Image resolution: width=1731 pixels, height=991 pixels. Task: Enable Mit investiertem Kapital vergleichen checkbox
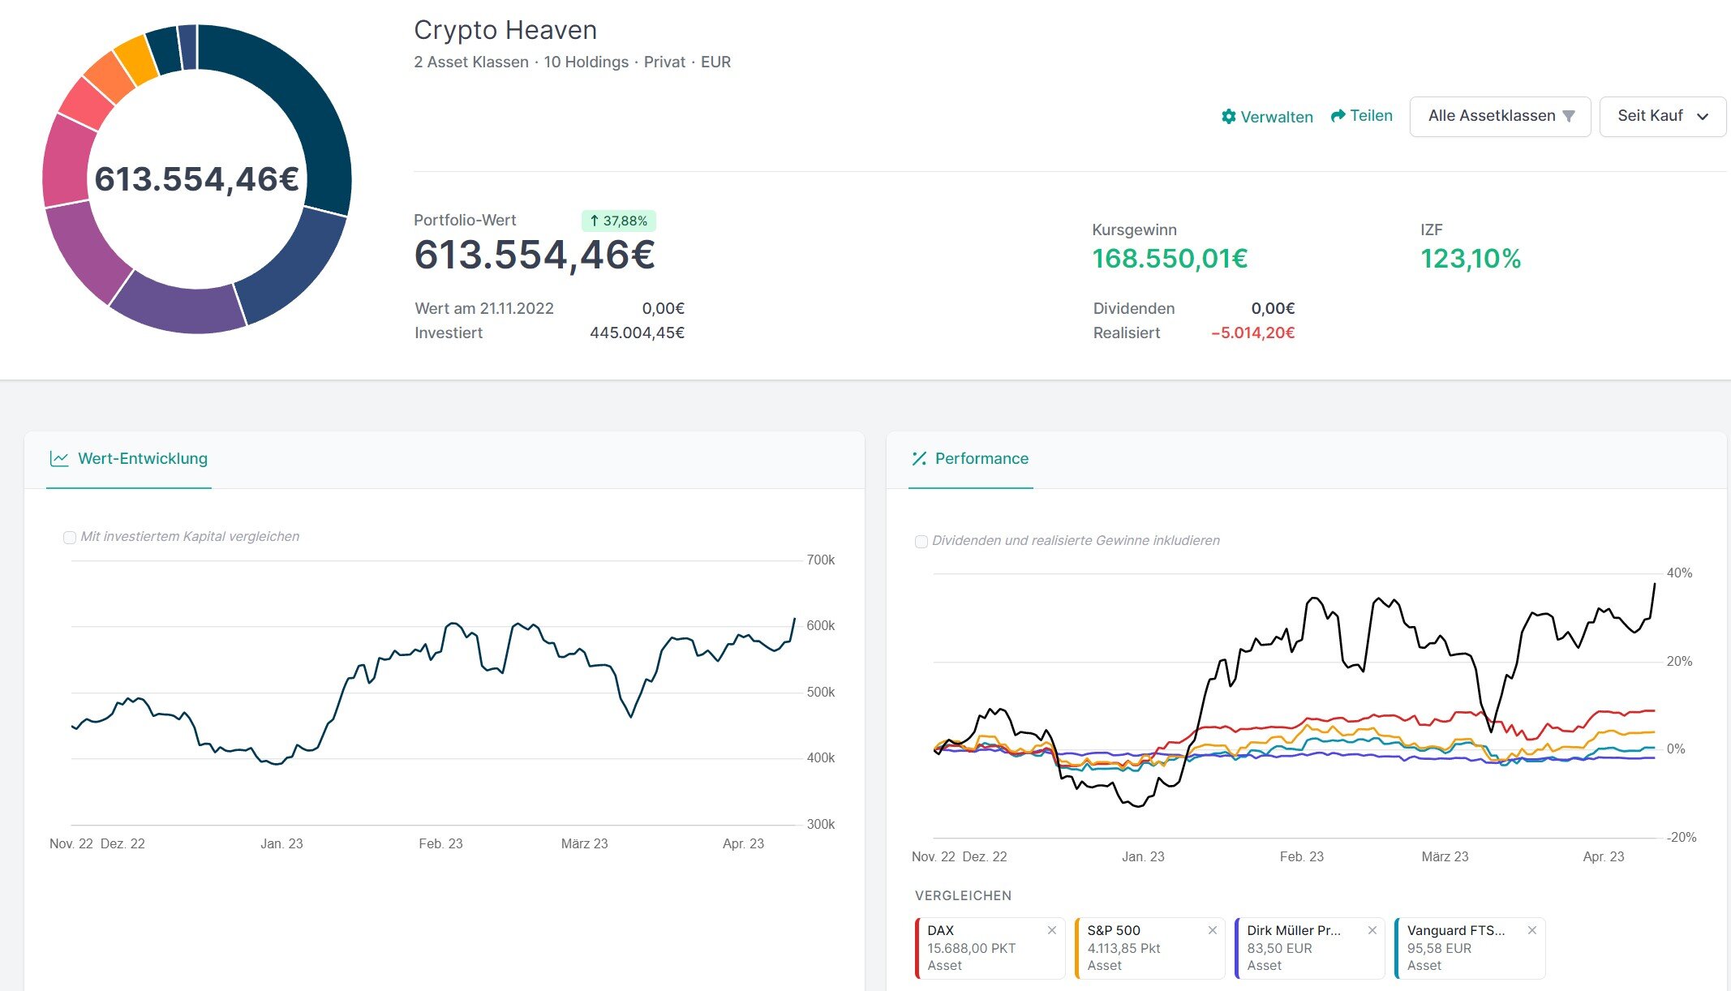pyautogui.click(x=70, y=538)
